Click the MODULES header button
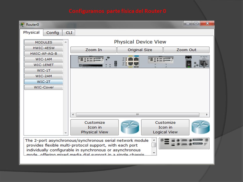243x182 pixels. (x=44, y=42)
